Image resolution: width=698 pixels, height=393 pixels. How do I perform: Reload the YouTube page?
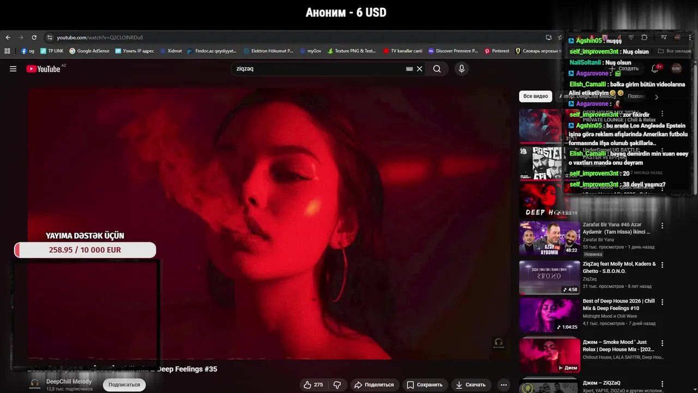point(34,38)
